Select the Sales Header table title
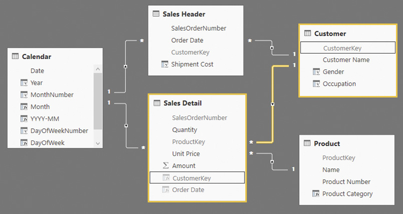 184,14
